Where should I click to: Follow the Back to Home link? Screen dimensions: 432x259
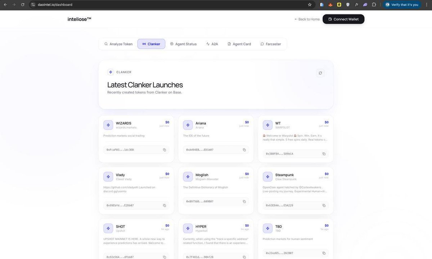point(307,19)
